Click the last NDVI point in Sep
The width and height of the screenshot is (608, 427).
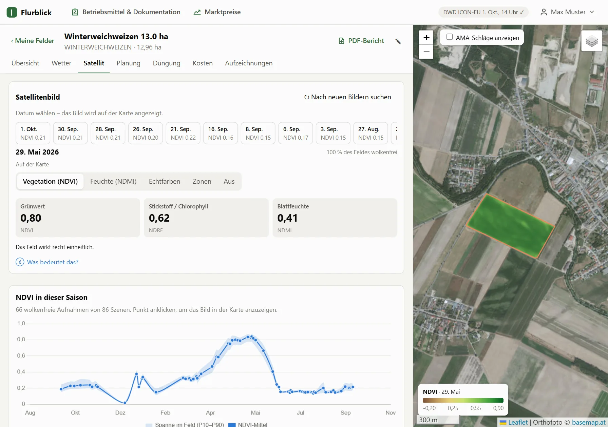(353, 387)
